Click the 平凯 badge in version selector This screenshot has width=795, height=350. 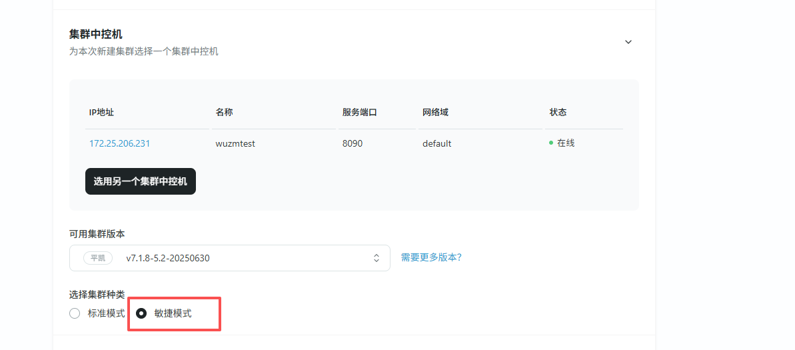point(97,258)
